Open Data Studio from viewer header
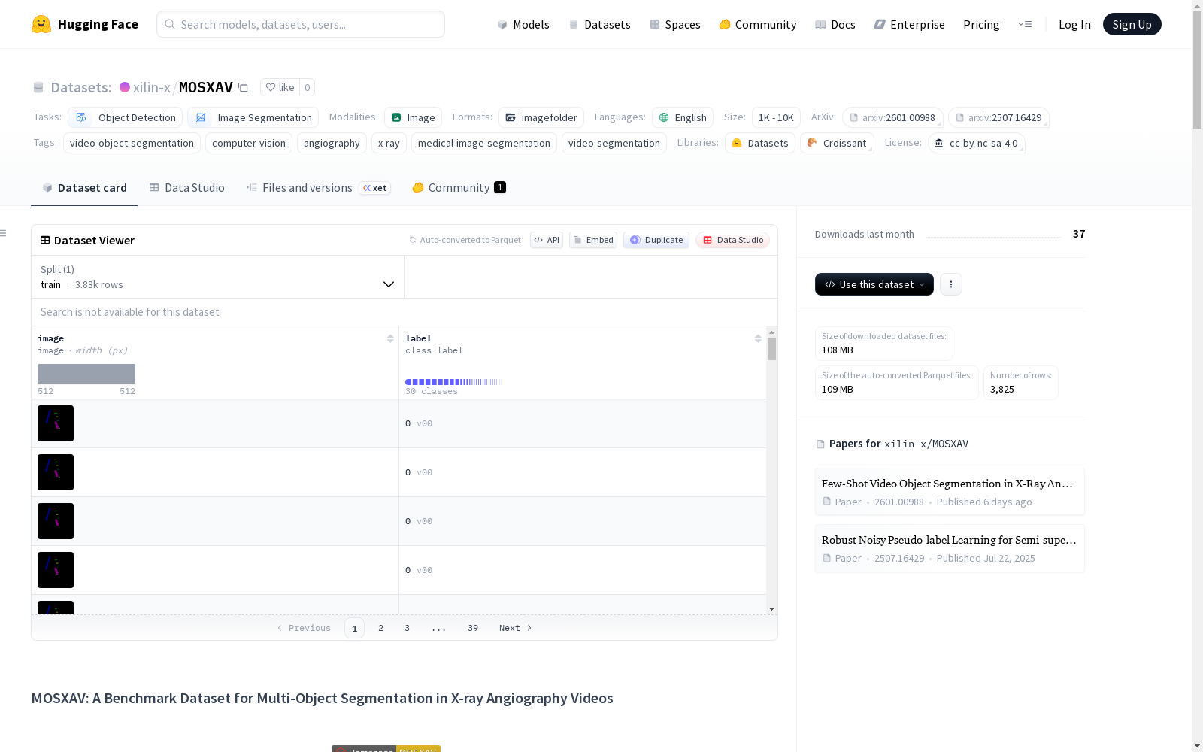The image size is (1203, 752). 732,240
